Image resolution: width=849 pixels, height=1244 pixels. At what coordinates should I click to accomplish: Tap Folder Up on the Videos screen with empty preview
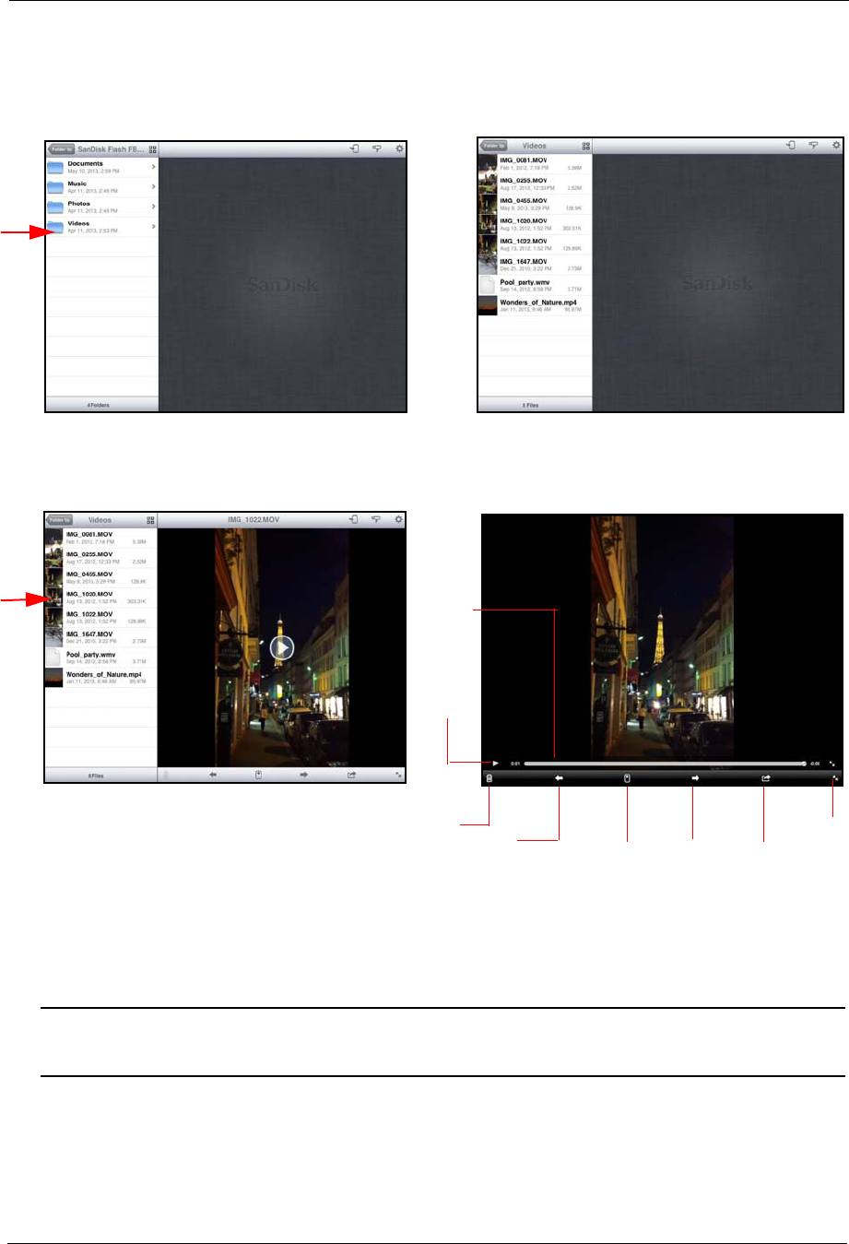[493, 146]
